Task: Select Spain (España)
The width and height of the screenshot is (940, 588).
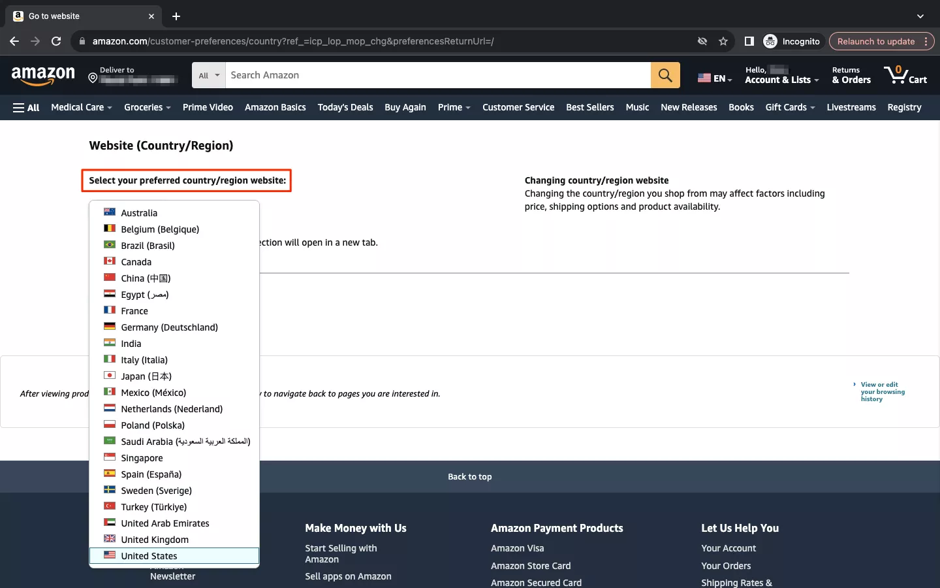Action: point(174,474)
